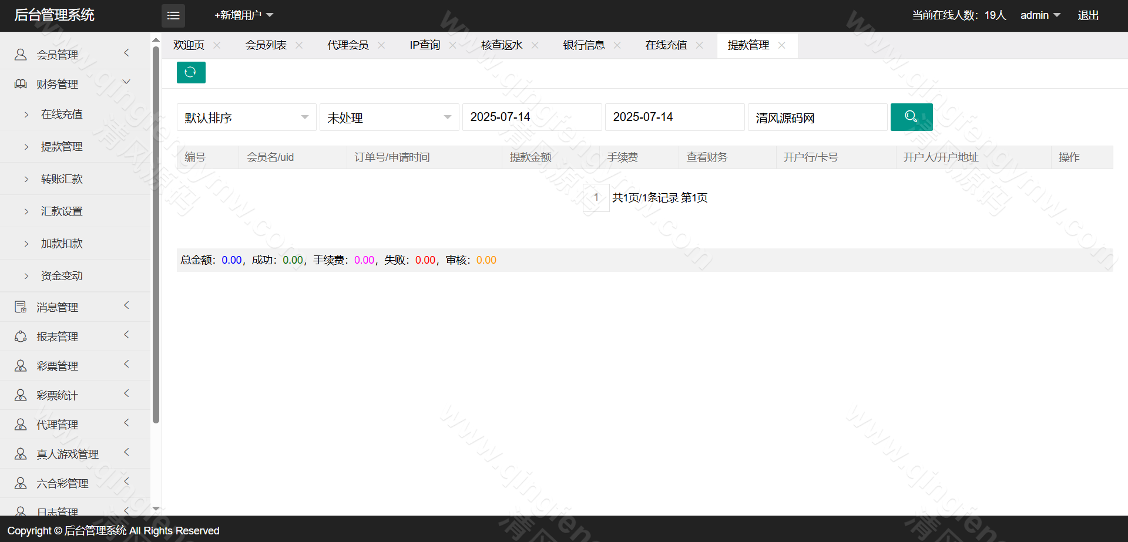The width and height of the screenshot is (1128, 542).
Task: Click the 会员管理 user icon in sidebar
Action: 21,55
